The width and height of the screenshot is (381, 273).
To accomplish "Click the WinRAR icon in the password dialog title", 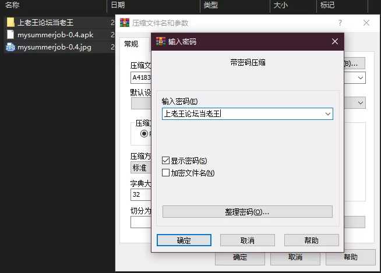I will pyautogui.click(x=161, y=41).
